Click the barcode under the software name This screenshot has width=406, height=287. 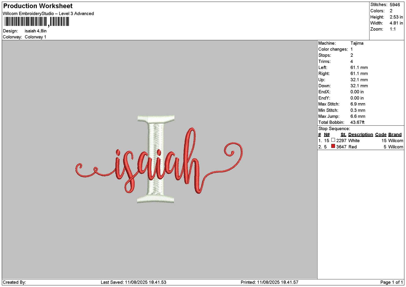pos(36,22)
